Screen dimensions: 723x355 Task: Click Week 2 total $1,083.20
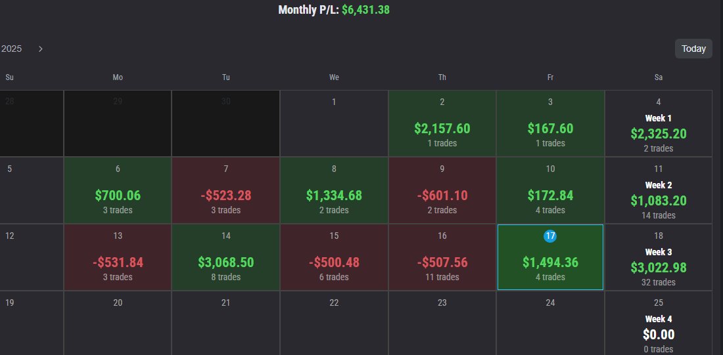659,201
